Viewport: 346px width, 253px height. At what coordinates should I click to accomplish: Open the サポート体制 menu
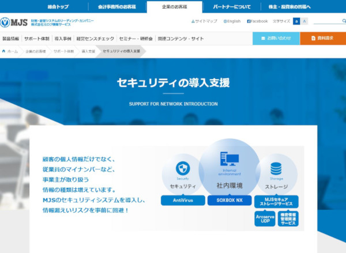click(x=37, y=39)
